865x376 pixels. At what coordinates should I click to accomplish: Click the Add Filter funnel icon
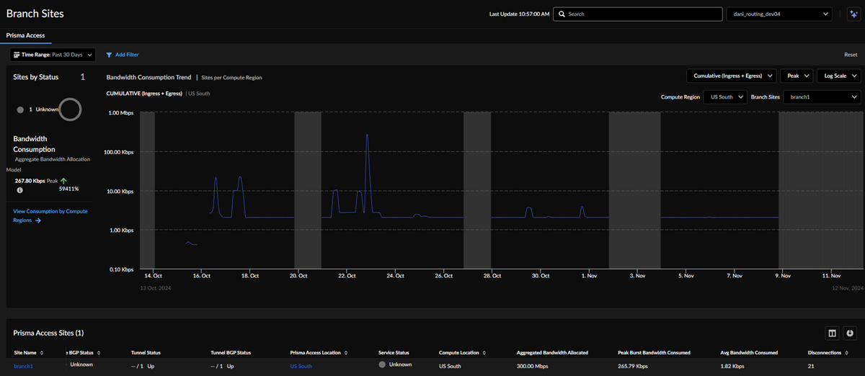[110, 55]
